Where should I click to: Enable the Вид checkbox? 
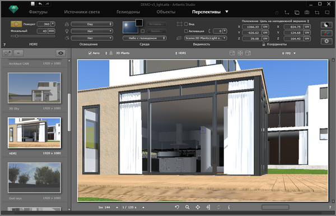click(x=186, y=24)
